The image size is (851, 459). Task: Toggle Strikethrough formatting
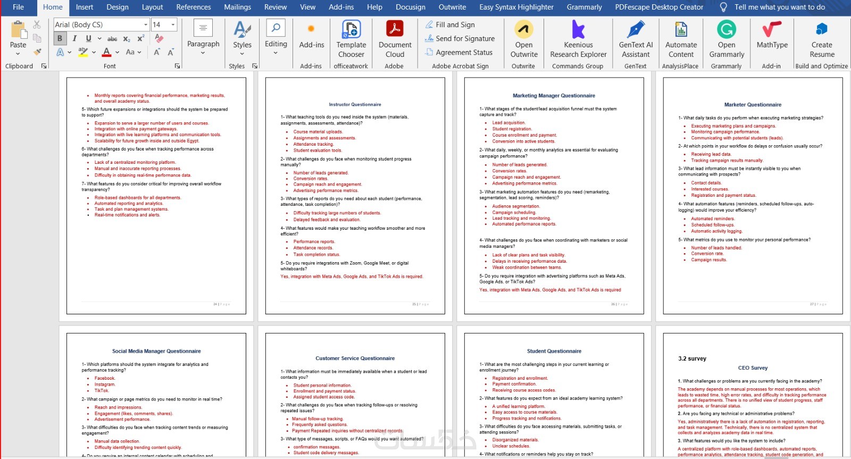112,39
